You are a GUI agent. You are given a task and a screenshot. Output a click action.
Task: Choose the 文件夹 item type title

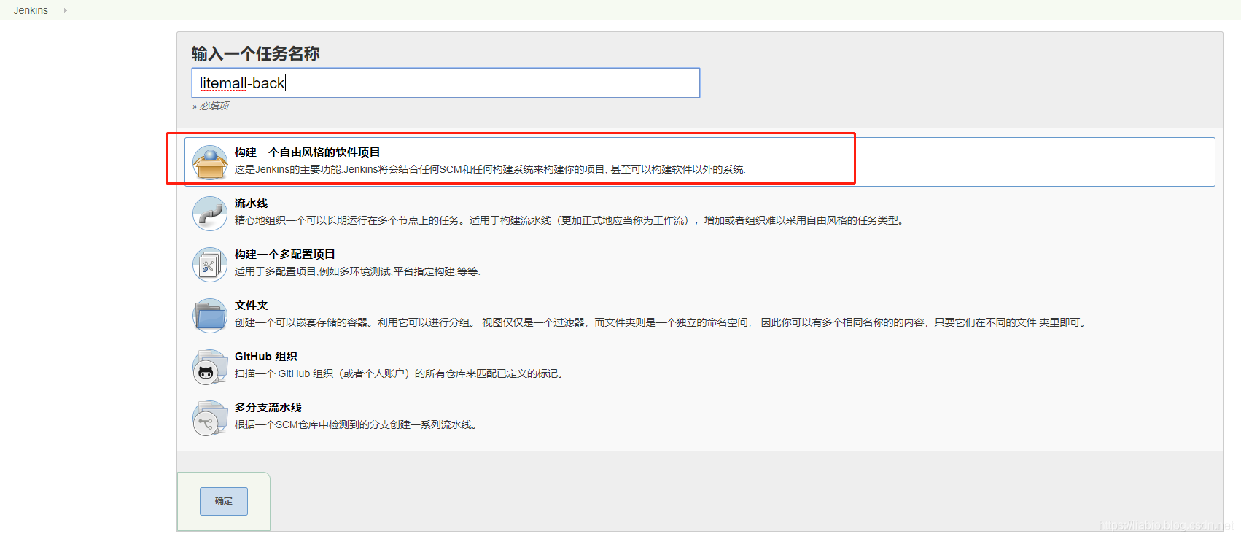click(x=252, y=306)
